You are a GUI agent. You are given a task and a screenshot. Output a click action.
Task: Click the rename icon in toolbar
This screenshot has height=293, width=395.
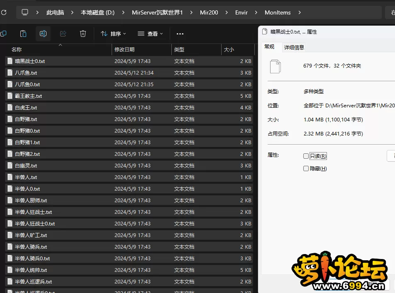click(43, 34)
